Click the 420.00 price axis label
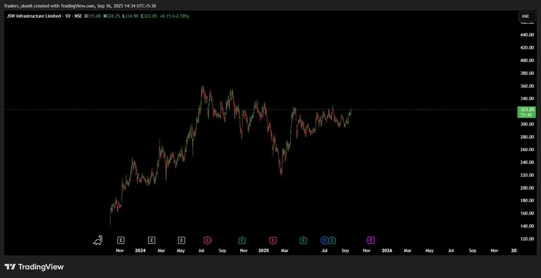The height and width of the screenshot is (278, 541). (527, 47)
